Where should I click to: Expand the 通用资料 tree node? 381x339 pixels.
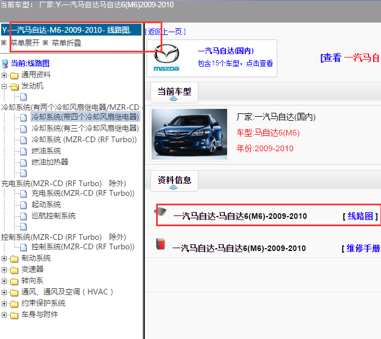[4, 75]
